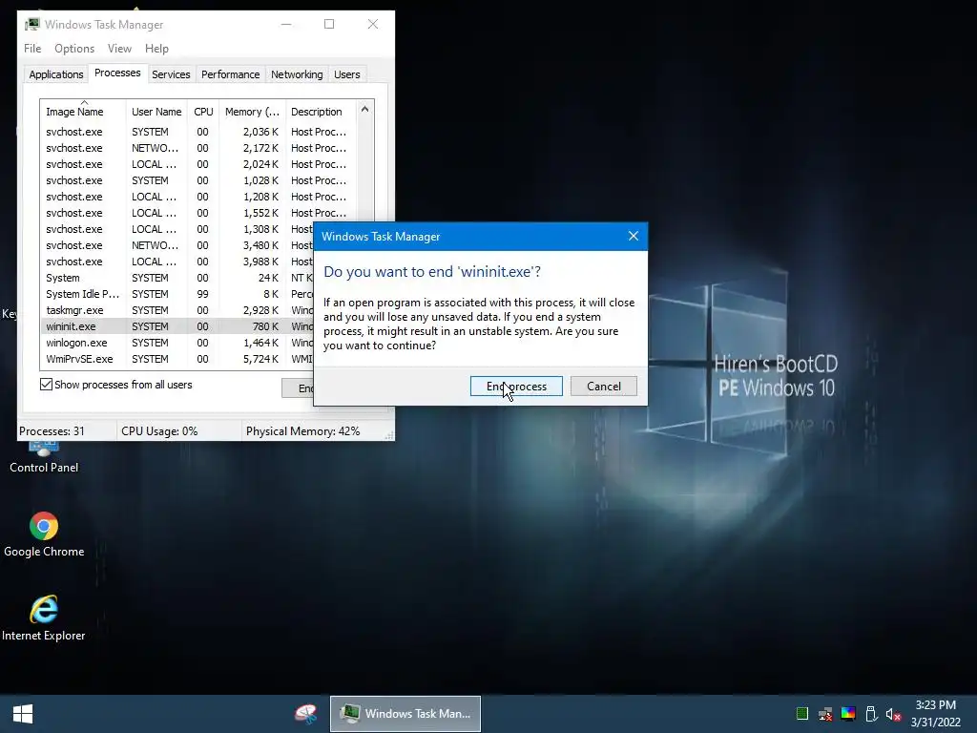Image resolution: width=977 pixels, height=733 pixels.
Task: Open the Internet Explorer desktop shortcut
Action: coord(44,618)
